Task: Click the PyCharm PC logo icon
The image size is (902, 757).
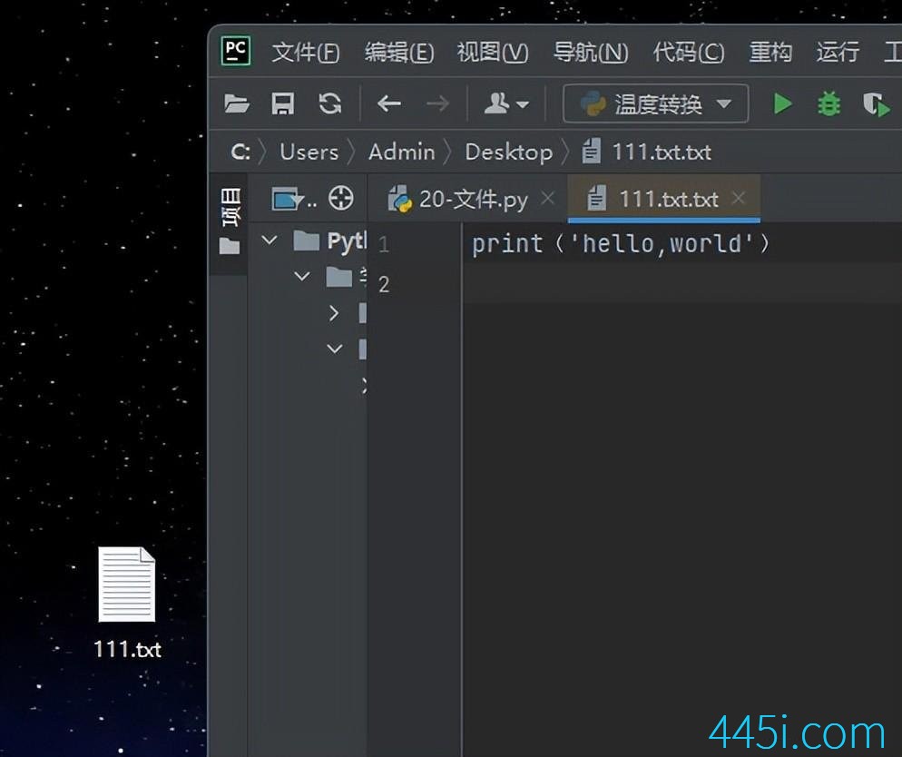Action: [235, 51]
